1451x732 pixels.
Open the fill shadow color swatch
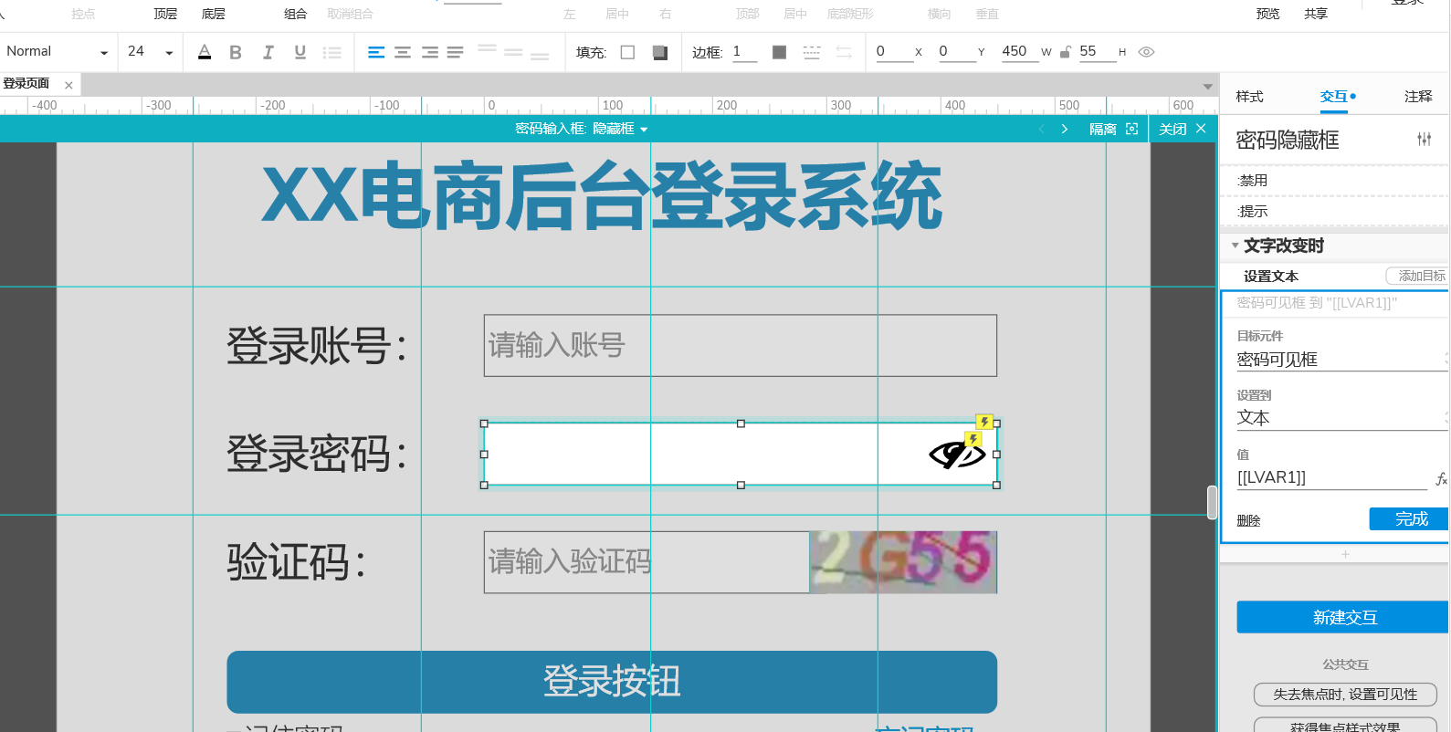(x=660, y=52)
